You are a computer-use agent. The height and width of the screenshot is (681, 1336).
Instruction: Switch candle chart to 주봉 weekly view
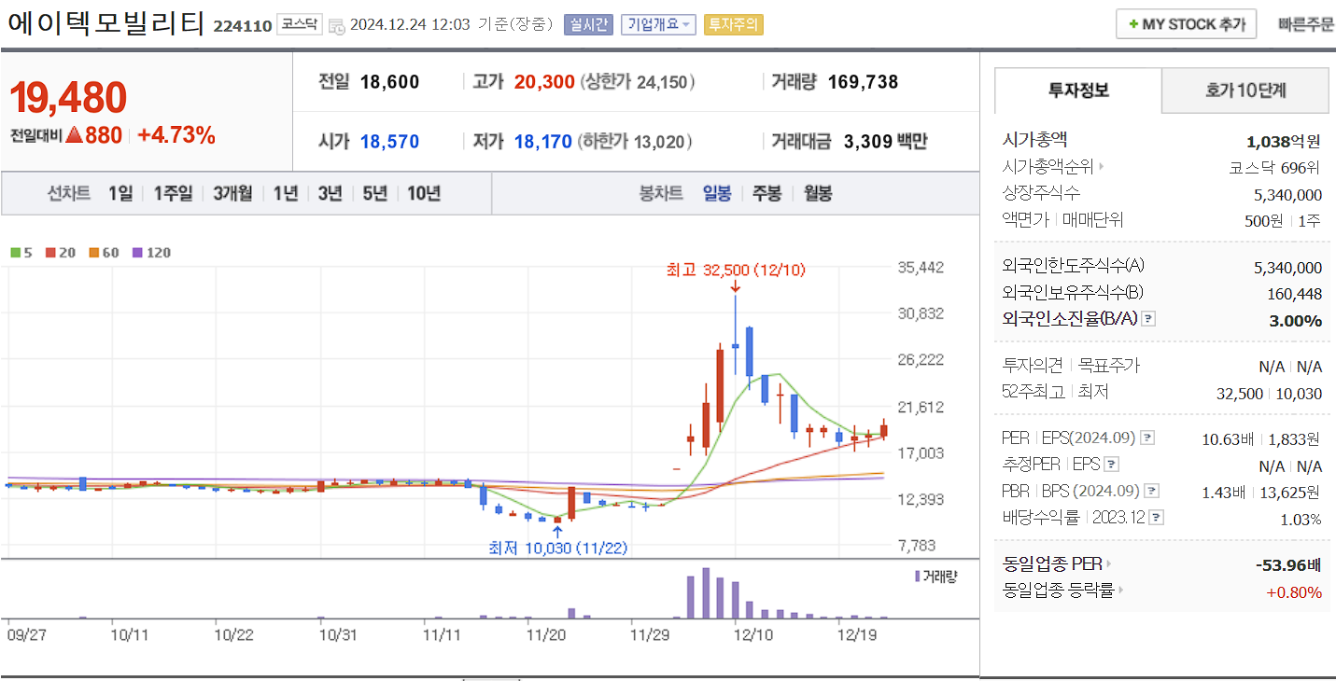[766, 193]
